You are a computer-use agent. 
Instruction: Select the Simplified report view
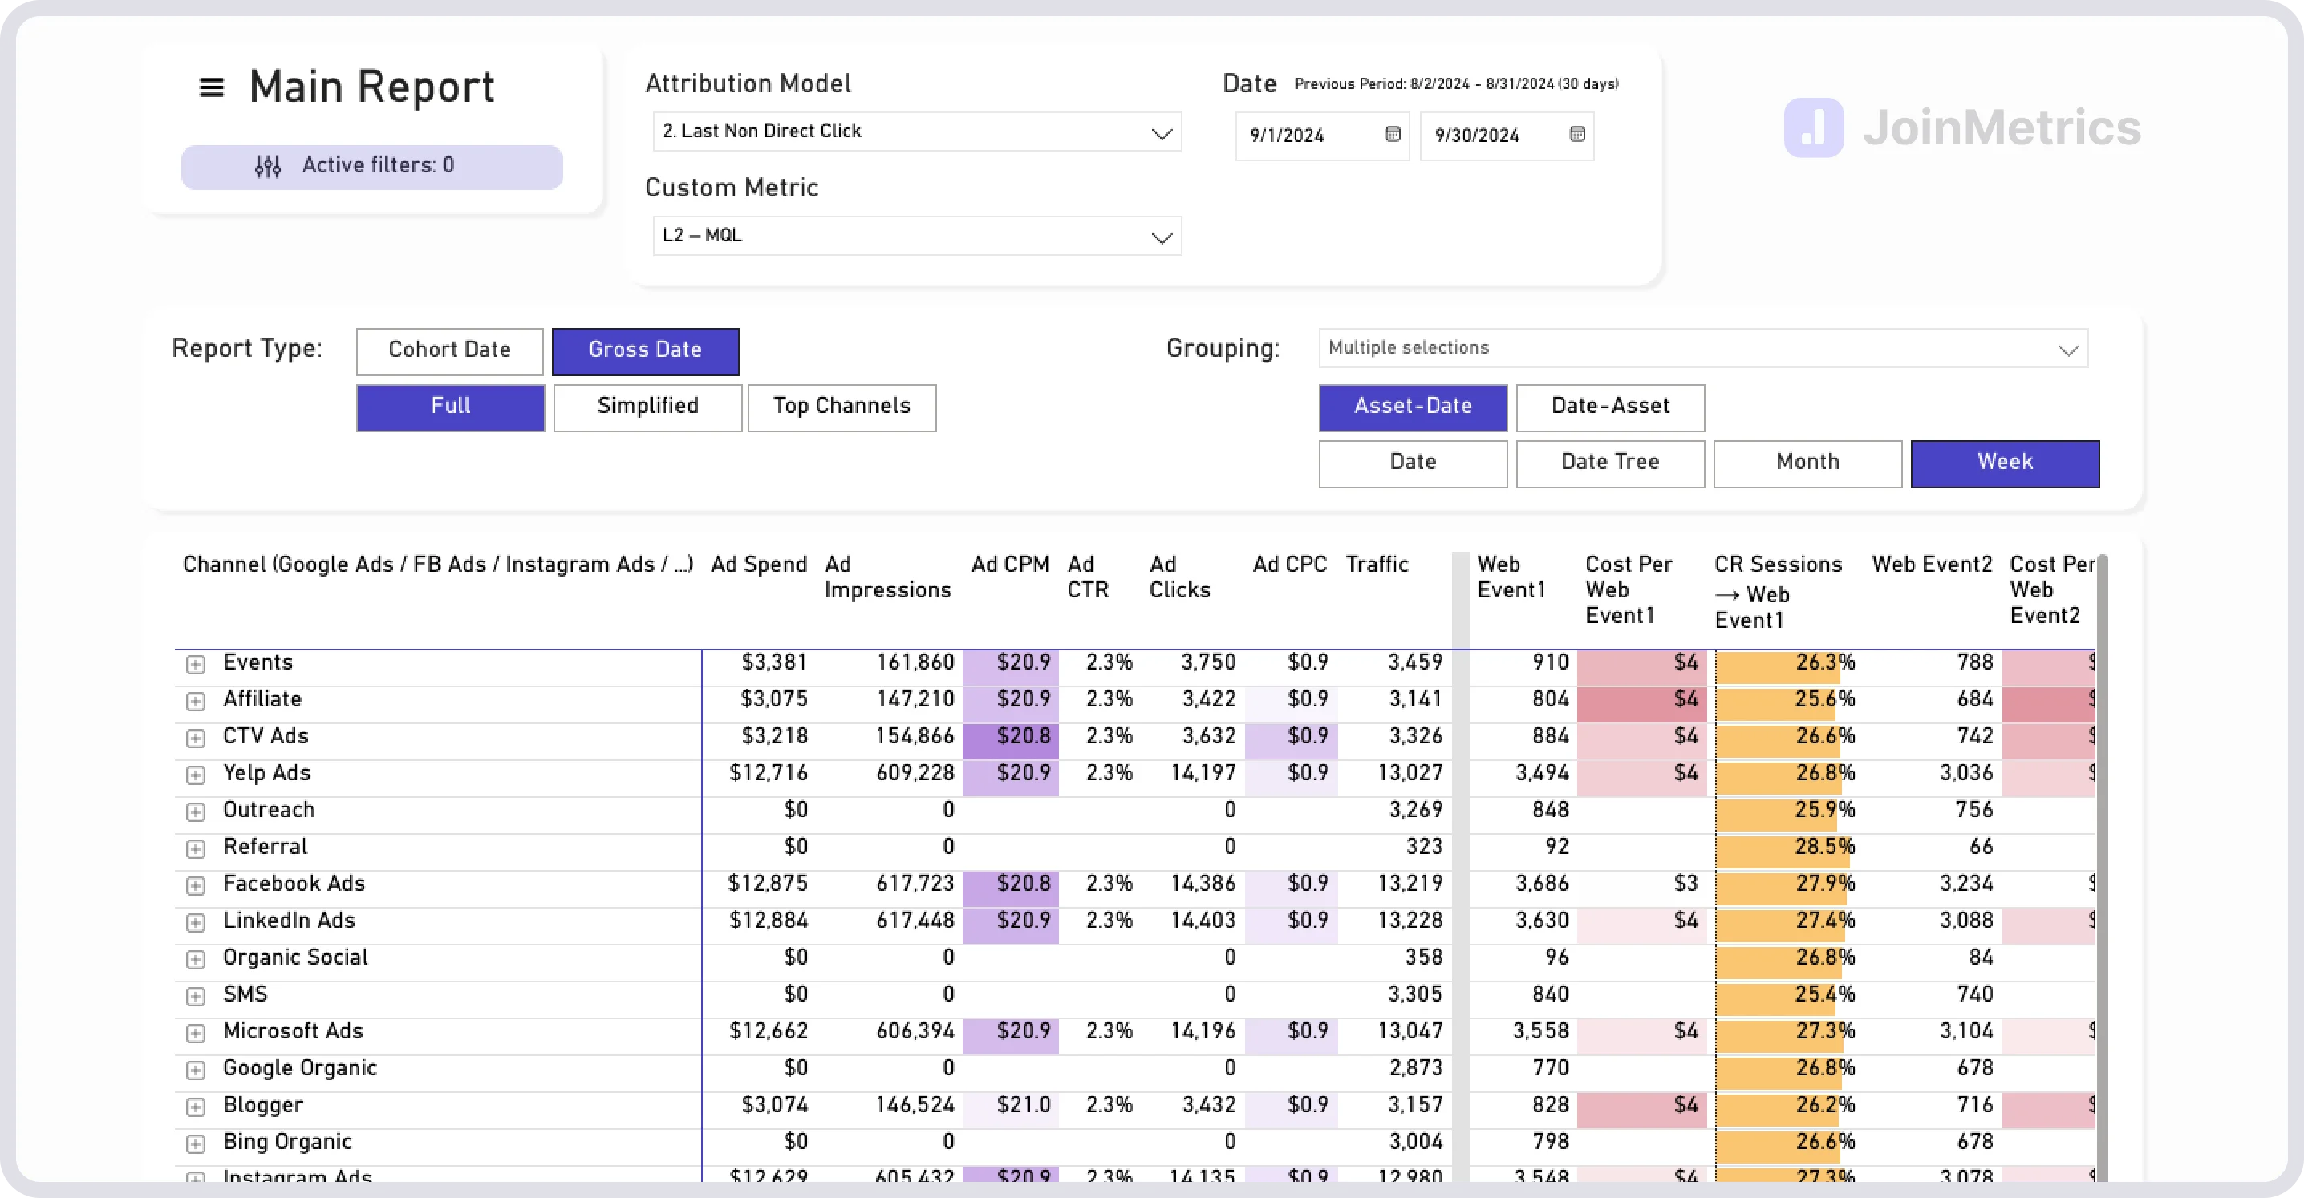pos(647,407)
